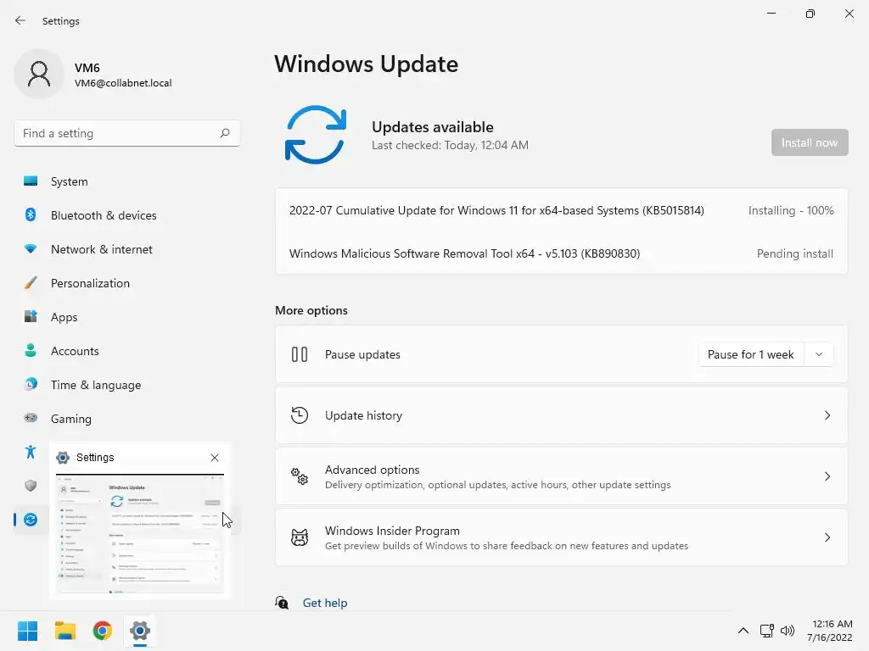Click the Gaming controller icon
Image resolution: width=869 pixels, height=651 pixels.
(31, 418)
